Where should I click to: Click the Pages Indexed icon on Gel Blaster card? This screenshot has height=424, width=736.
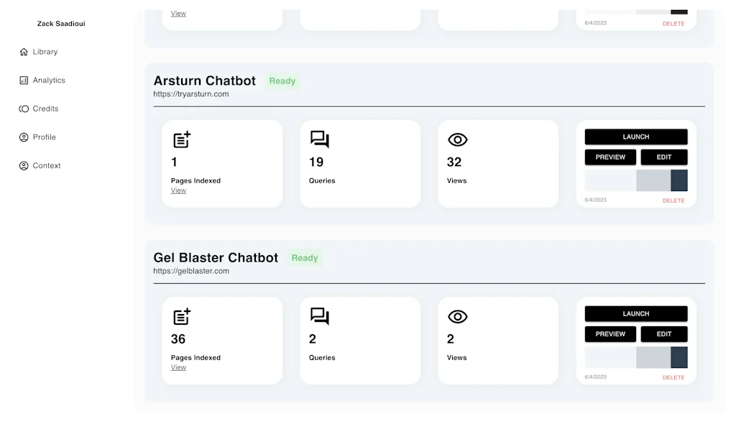tap(180, 316)
